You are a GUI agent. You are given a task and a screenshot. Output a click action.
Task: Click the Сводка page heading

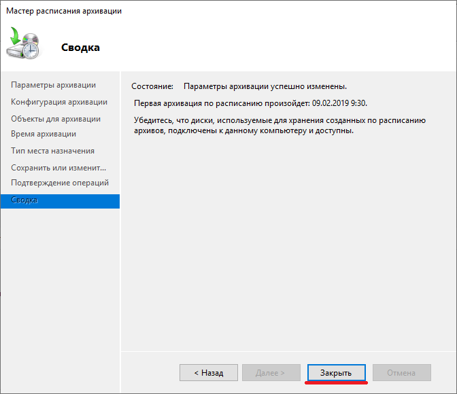coord(80,47)
